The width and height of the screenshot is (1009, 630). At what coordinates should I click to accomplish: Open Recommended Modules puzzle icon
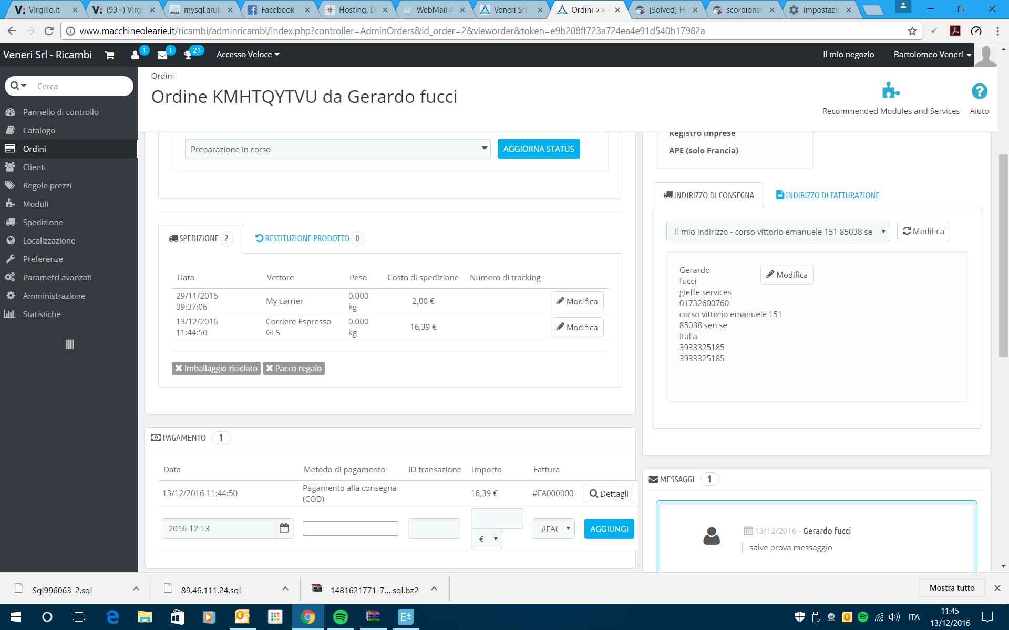890,91
